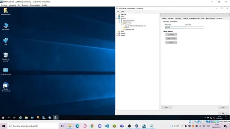This screenshot has height=129, width=230.
Task: Click the Edit folders button
Action: pos(171,34)
